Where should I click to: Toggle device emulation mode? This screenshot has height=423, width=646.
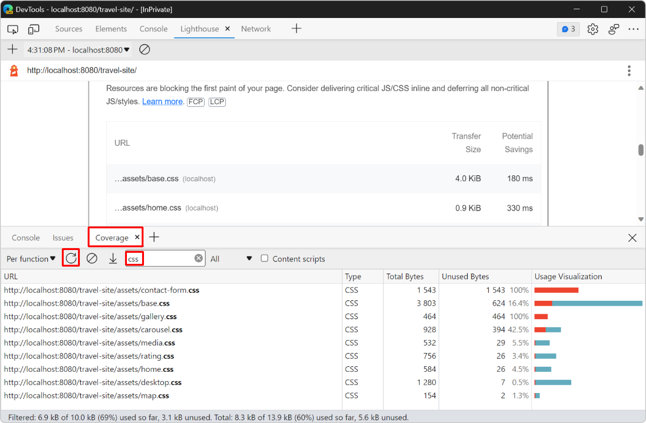(33, 29)
